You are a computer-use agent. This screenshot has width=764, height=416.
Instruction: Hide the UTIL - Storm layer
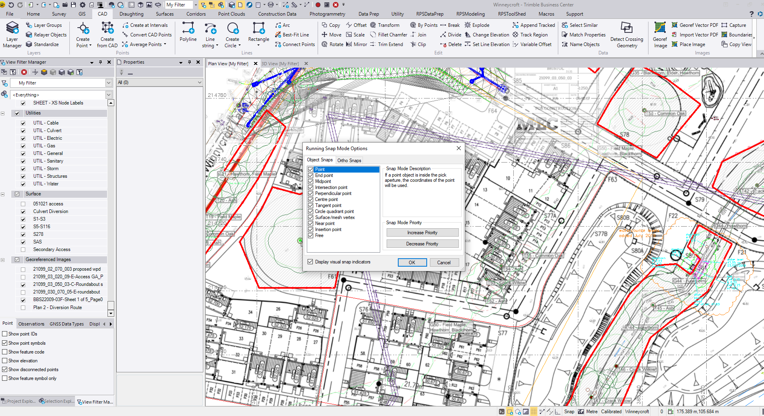pyautogui.click(x=23, y=169)
